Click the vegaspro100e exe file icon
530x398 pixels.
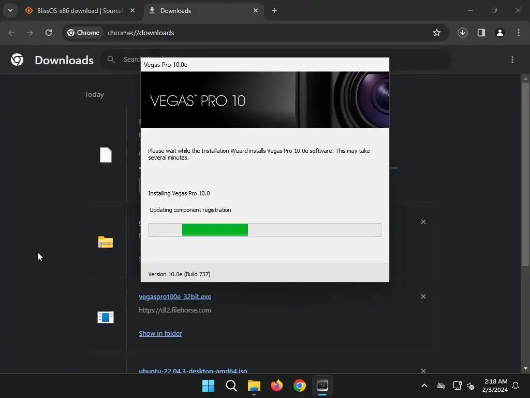[x=106, y=317]
